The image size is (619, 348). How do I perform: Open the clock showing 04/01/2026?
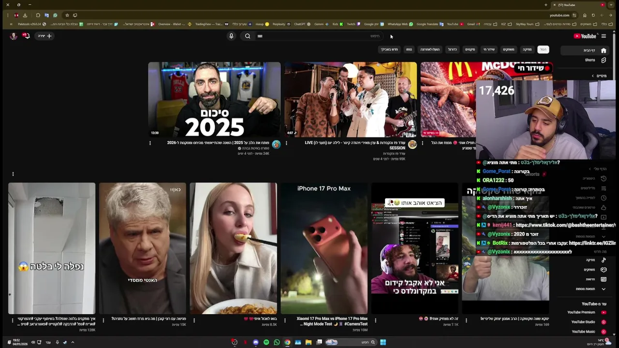pos(19,342)
